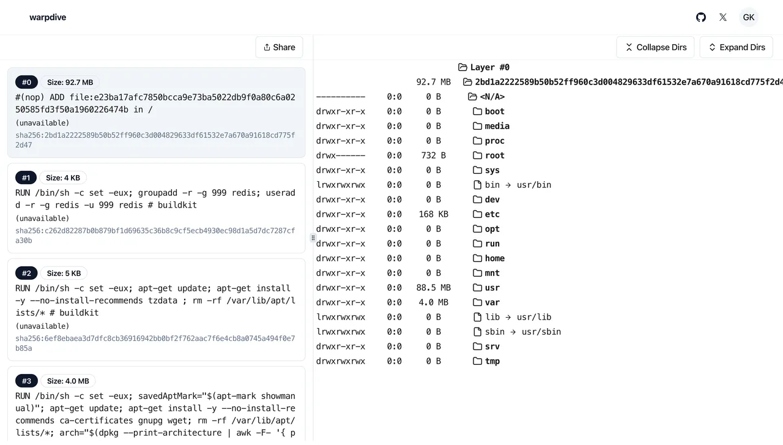Click the folder icon next to usr
Image resolution: width=783 pixels, height=445 pixels.
tap(478, 288)
